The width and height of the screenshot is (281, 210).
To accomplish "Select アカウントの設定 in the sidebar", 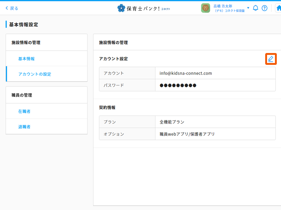I will [35, 74].
